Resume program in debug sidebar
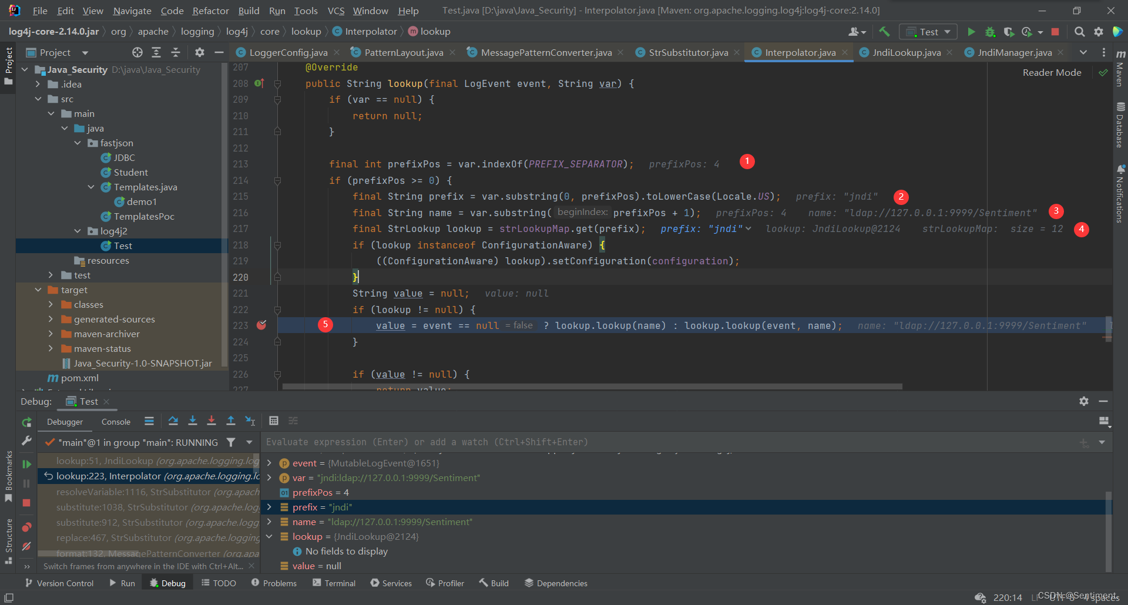 [26, 464]
